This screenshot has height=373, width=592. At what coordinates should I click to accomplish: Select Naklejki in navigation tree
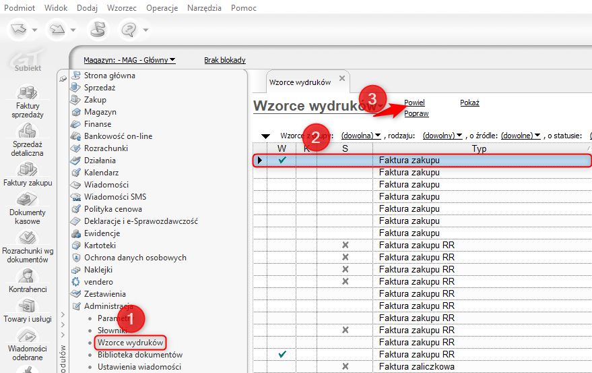coord(98,270)
